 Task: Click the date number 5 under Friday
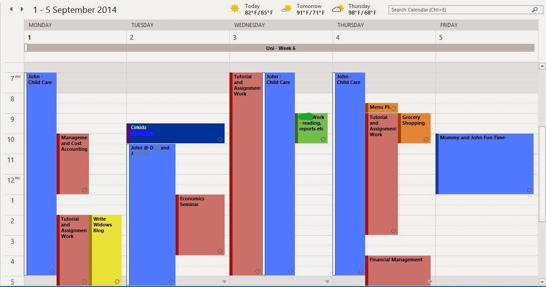click(x=441, y=38)
